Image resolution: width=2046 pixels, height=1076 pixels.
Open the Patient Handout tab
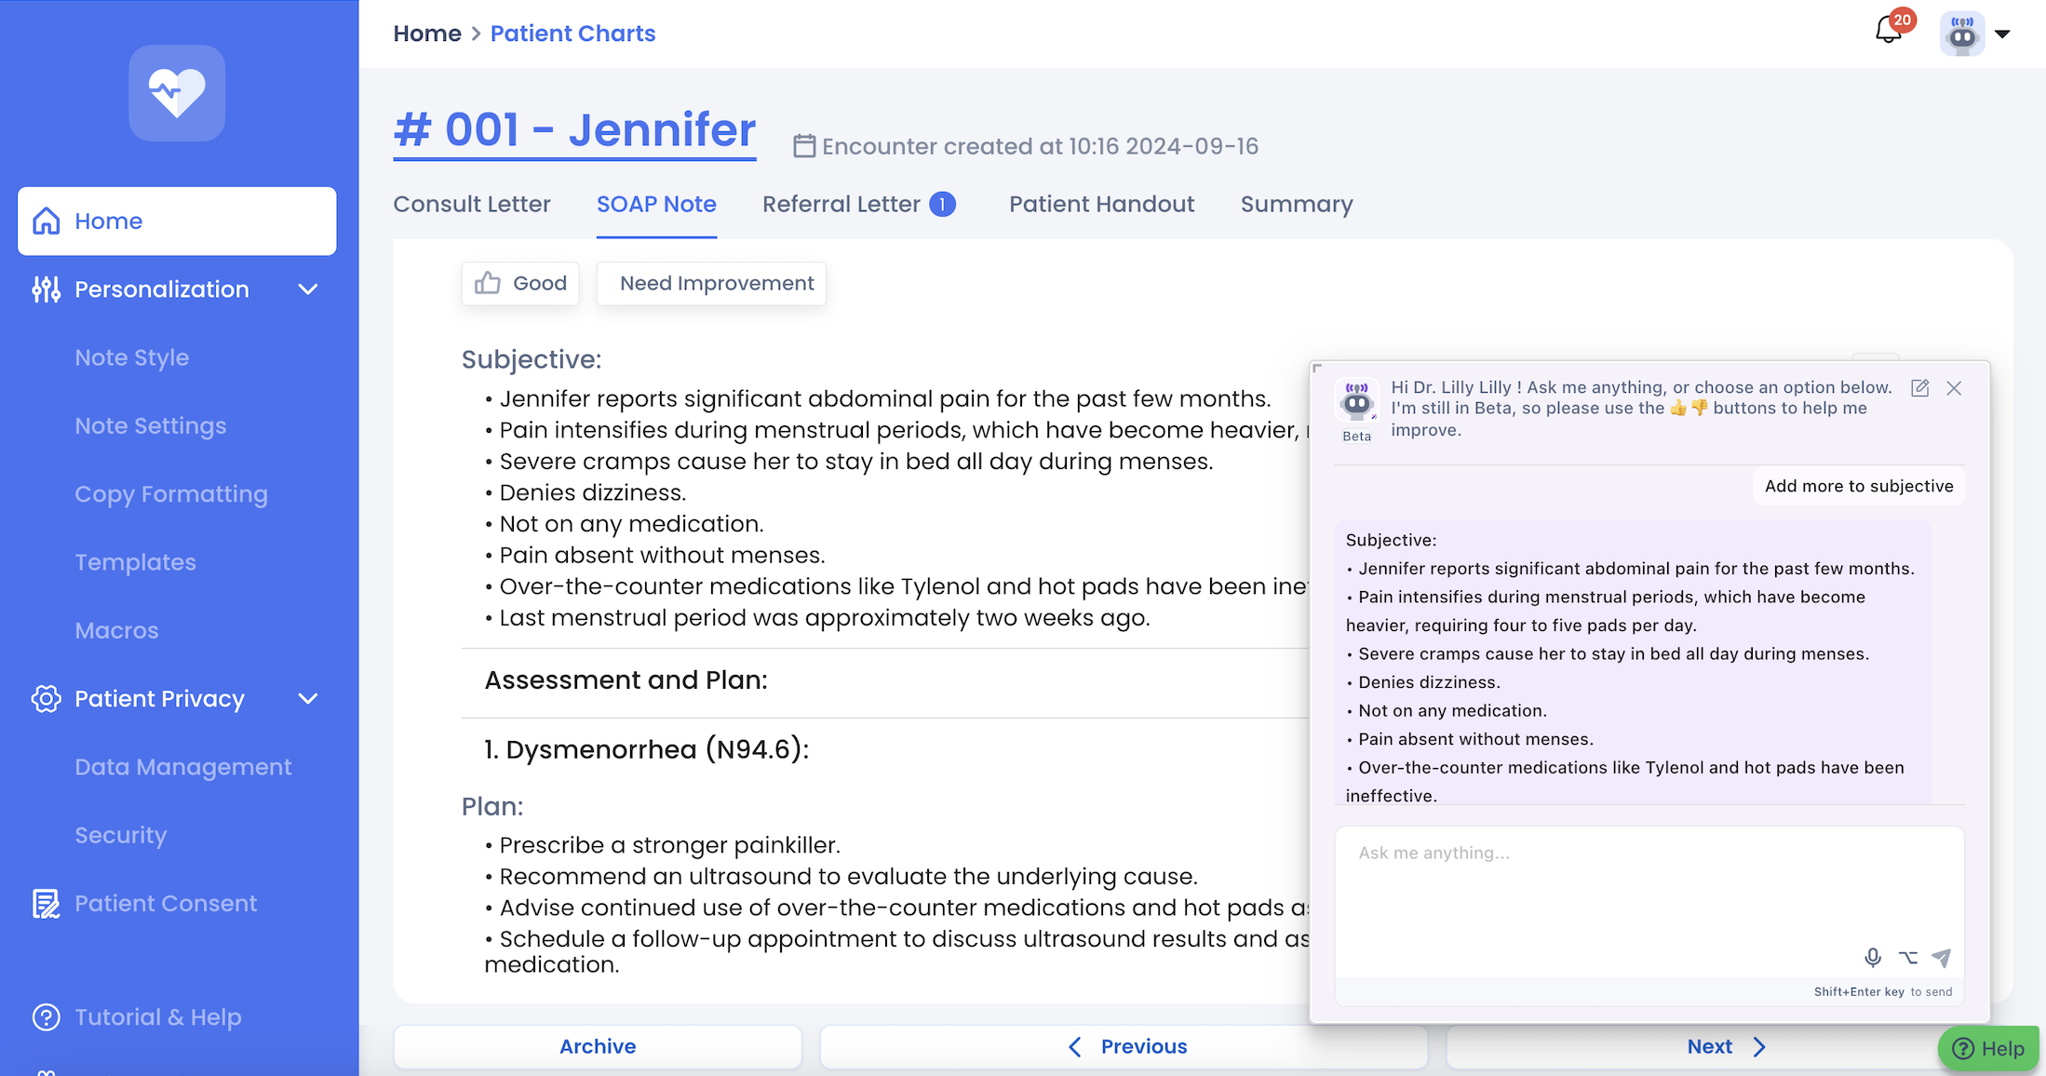click(x=1101, y=204)
